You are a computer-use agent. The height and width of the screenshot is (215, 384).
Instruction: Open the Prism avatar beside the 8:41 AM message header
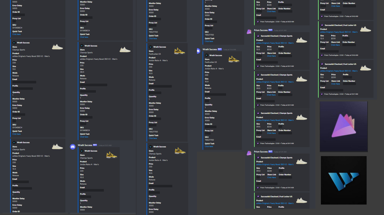[x=249, y=32]
